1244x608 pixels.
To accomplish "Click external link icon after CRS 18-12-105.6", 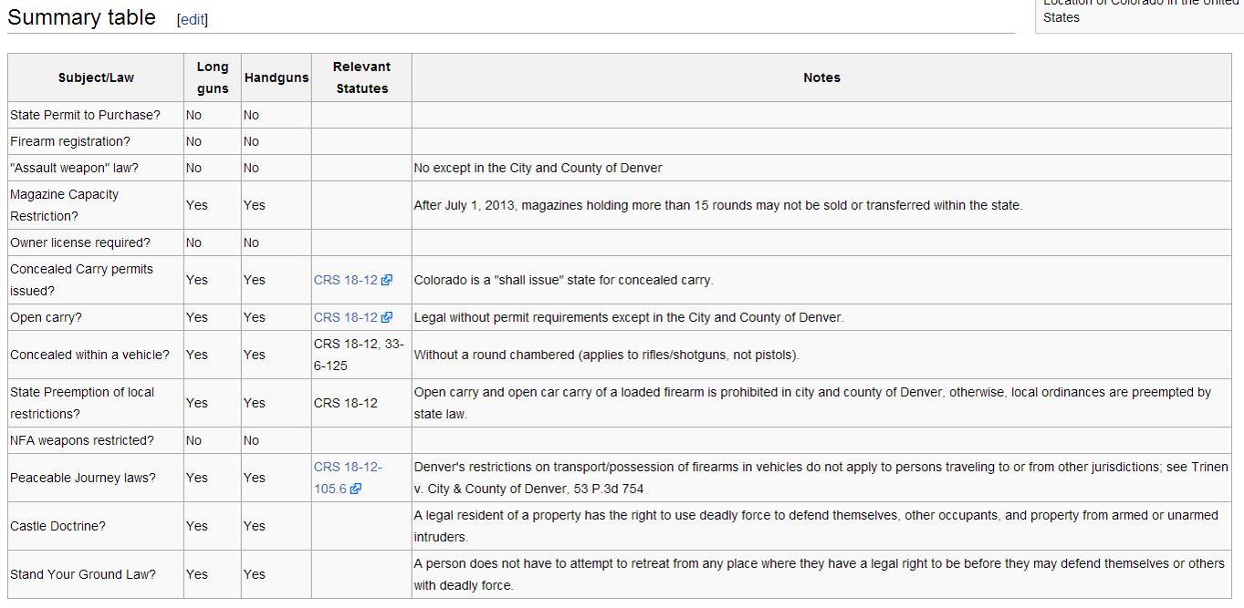I will tap(356, 489).
